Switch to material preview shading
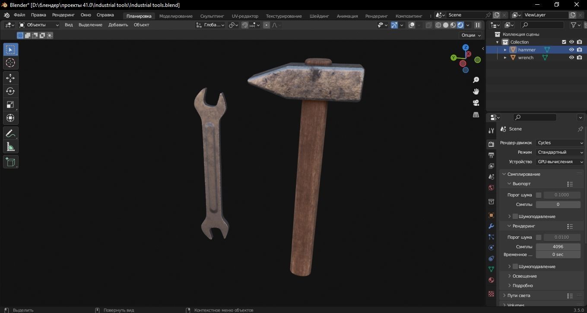Viewport: 587px width, 313px height. (x=453, y=25)
